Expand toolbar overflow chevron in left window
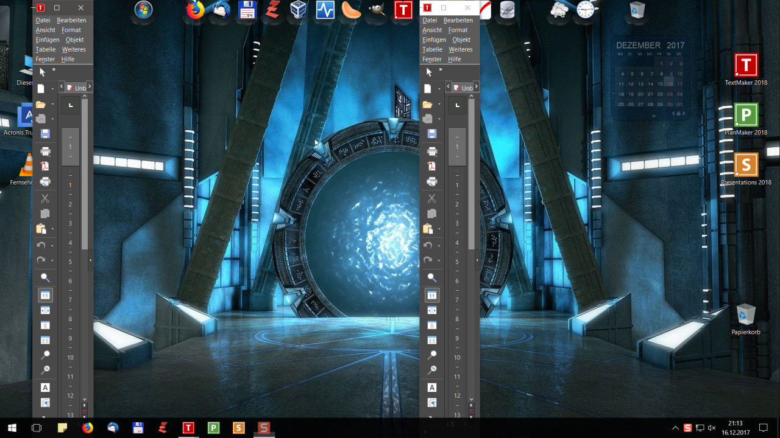This screenshot has height=438, width=780. [54, 70]
